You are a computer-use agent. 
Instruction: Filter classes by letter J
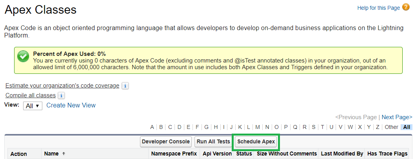(231, 127)
